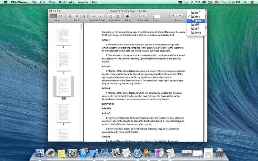
Task: Open the Edit menu
Action: coord(43,2)
